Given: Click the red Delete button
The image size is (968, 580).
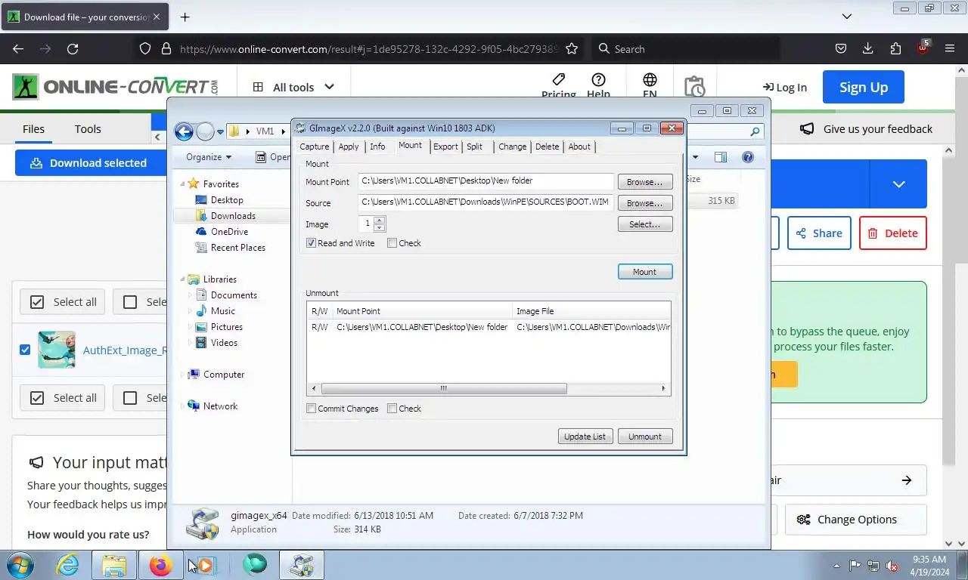Looking at the screenshot, I should [893, 233].
